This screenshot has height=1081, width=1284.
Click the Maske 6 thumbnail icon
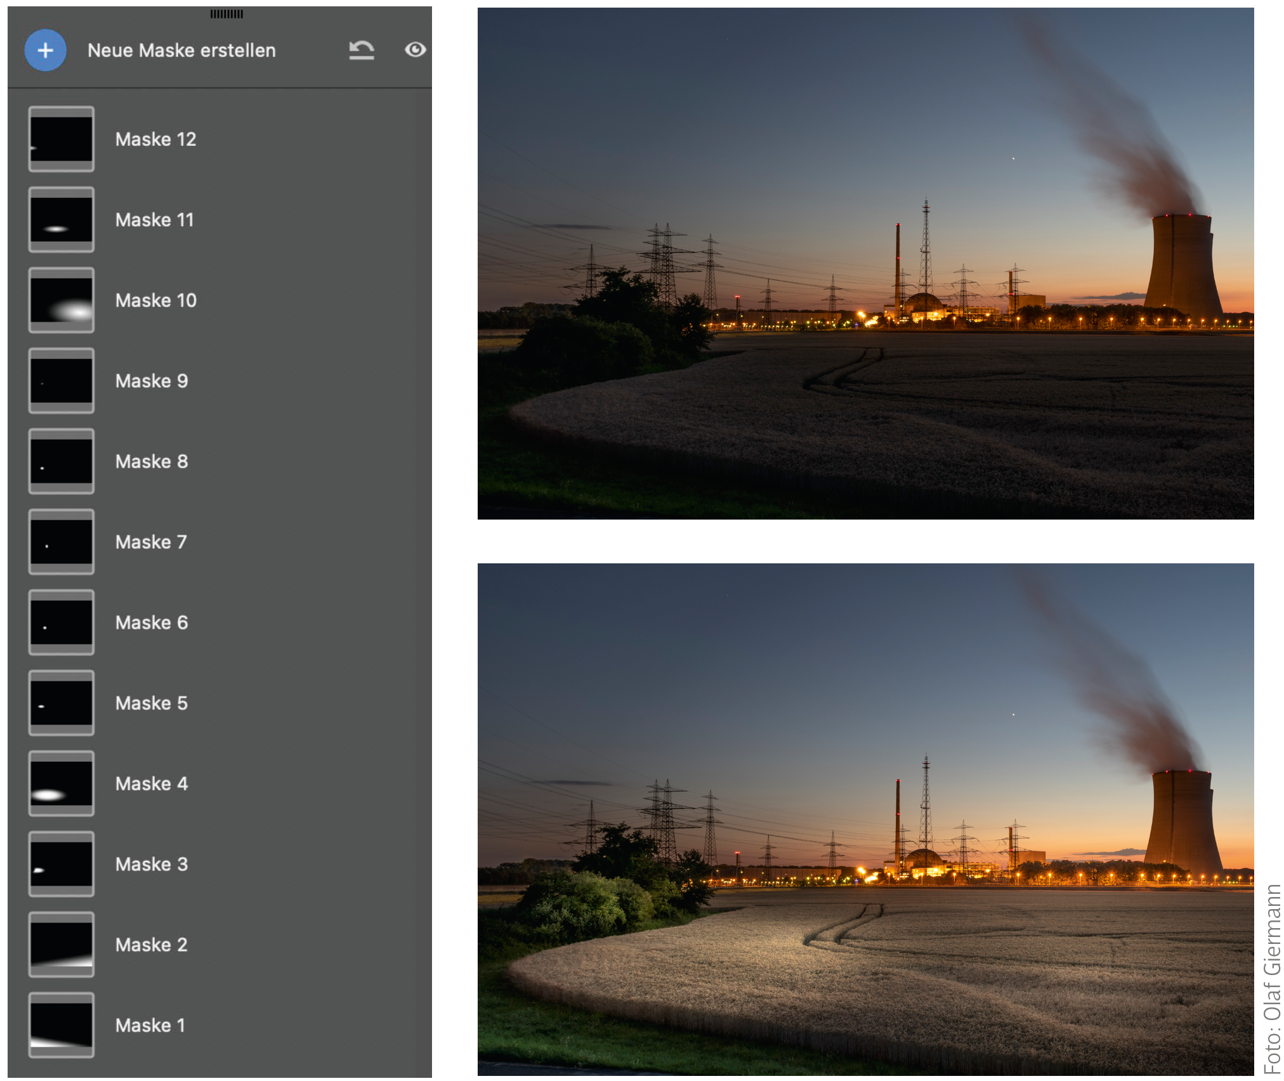[62, 622]
